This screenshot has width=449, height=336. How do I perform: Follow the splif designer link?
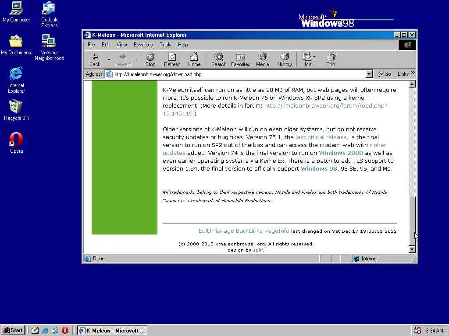click(258, 250)
